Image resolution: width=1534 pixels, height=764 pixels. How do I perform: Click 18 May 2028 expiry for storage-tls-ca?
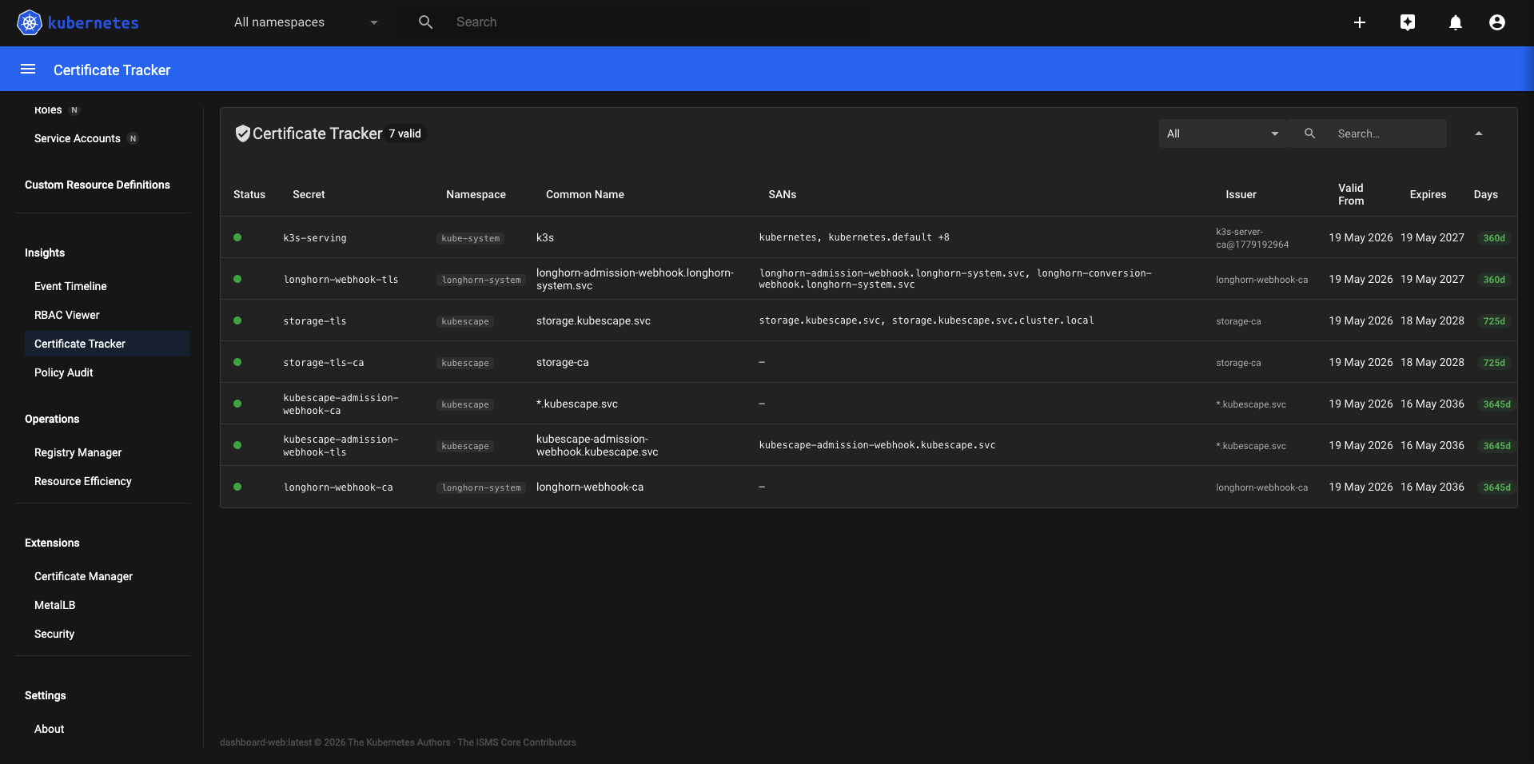click(x=1432, y=362)
